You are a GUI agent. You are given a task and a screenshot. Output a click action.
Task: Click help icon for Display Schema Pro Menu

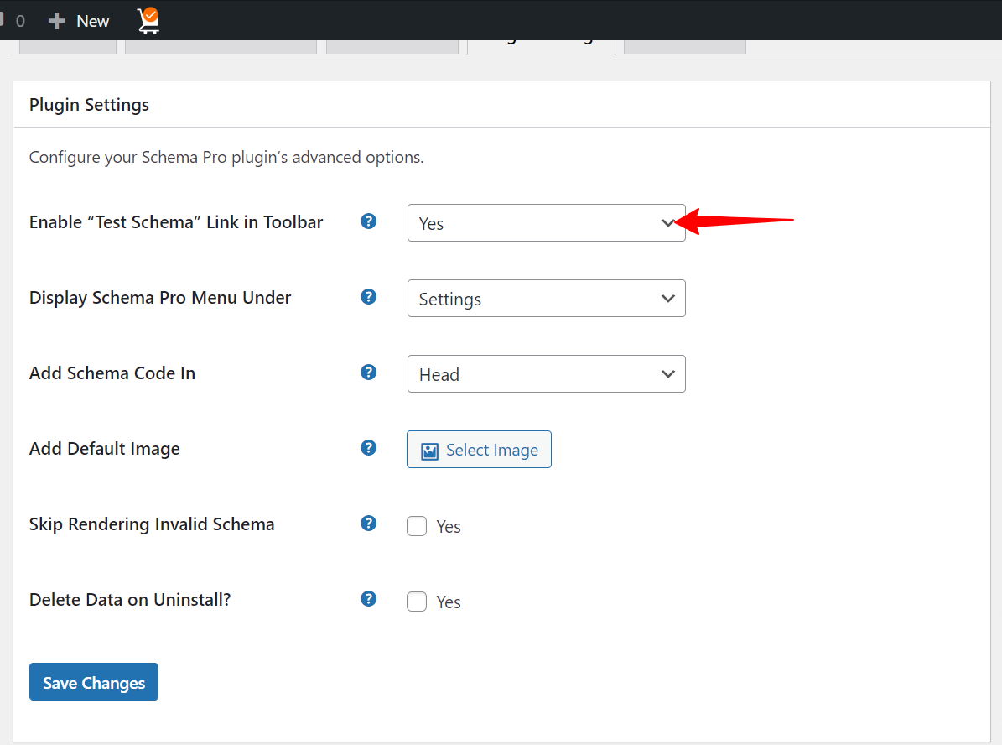[x=368, y=297]
